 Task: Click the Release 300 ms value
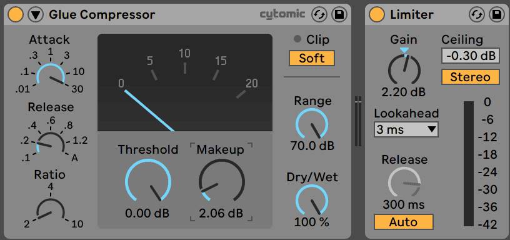tap(404, 205)
